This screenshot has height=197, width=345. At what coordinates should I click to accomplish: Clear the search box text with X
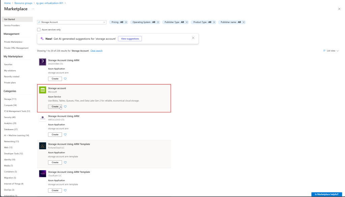[x=104, y=22]
